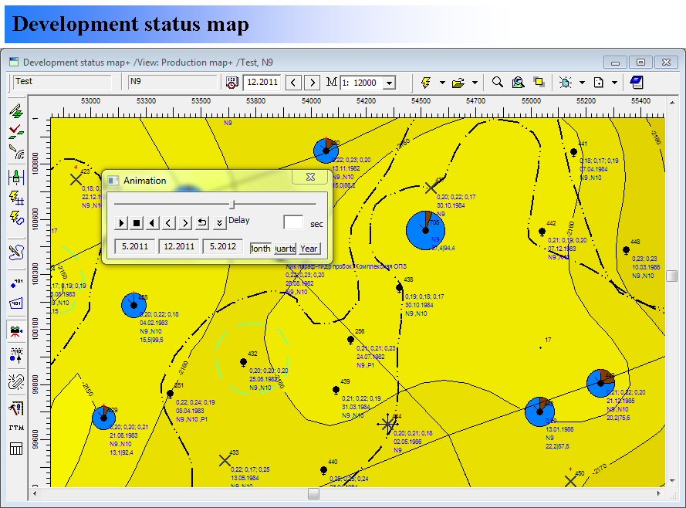Image resolution: width=686 pixels, height=508 pixels.
Task: Click the loop return arrow button
Action: (x=201, y=223)
